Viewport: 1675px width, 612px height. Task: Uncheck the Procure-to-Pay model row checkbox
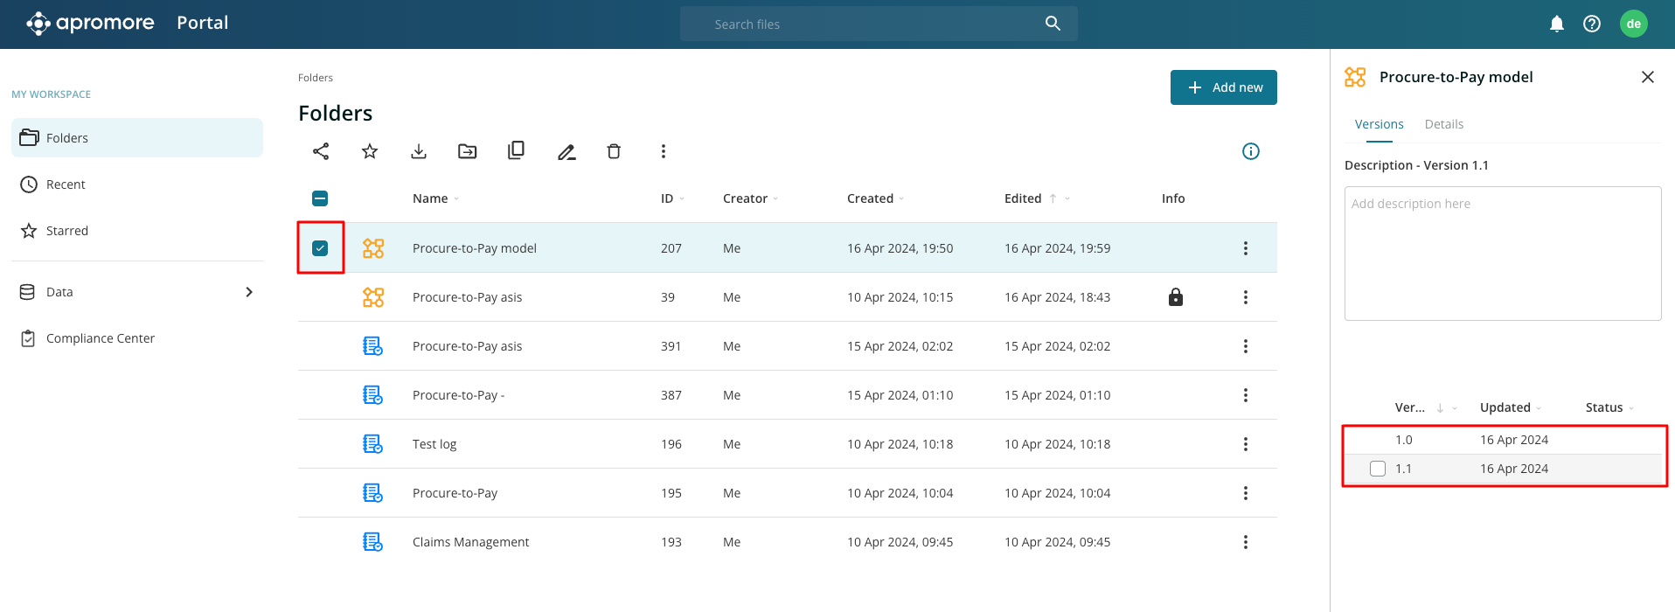320,248
